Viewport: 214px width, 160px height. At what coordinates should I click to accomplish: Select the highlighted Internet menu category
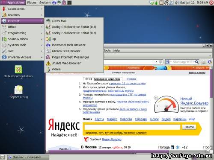coord(22,21)
